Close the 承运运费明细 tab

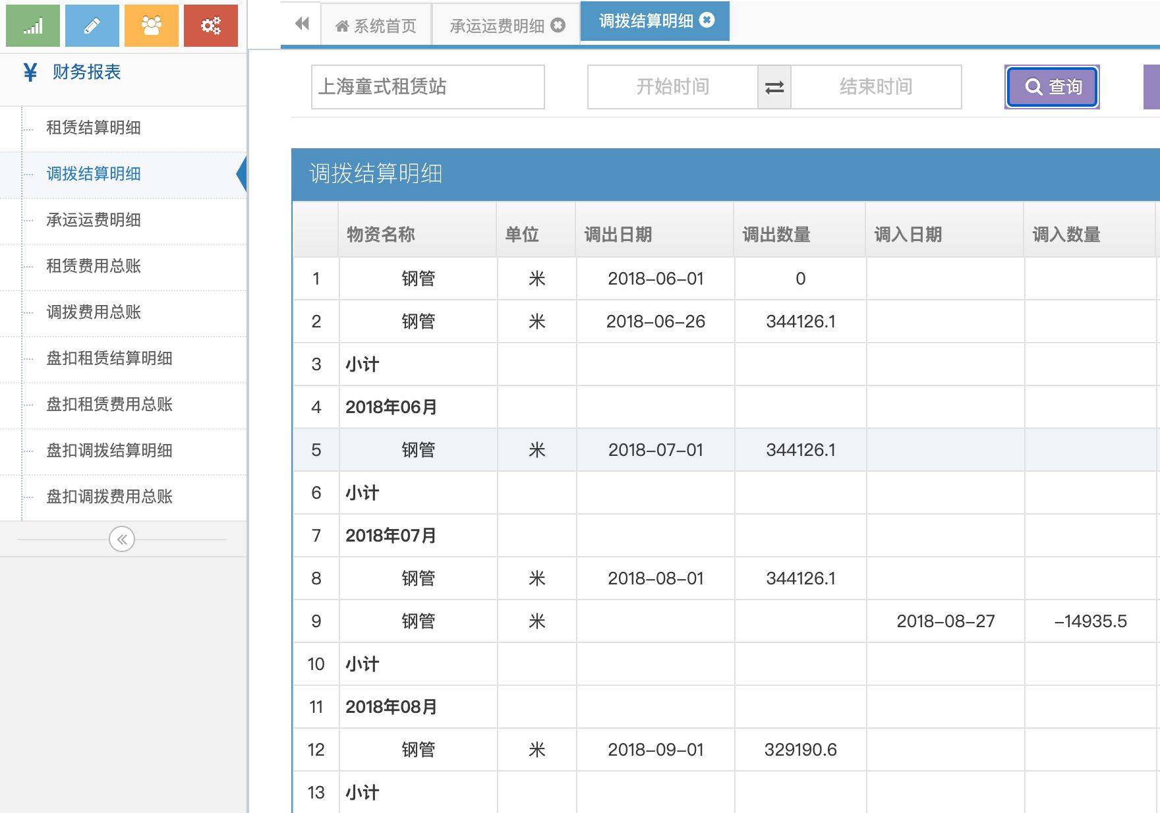pos(558,26)
